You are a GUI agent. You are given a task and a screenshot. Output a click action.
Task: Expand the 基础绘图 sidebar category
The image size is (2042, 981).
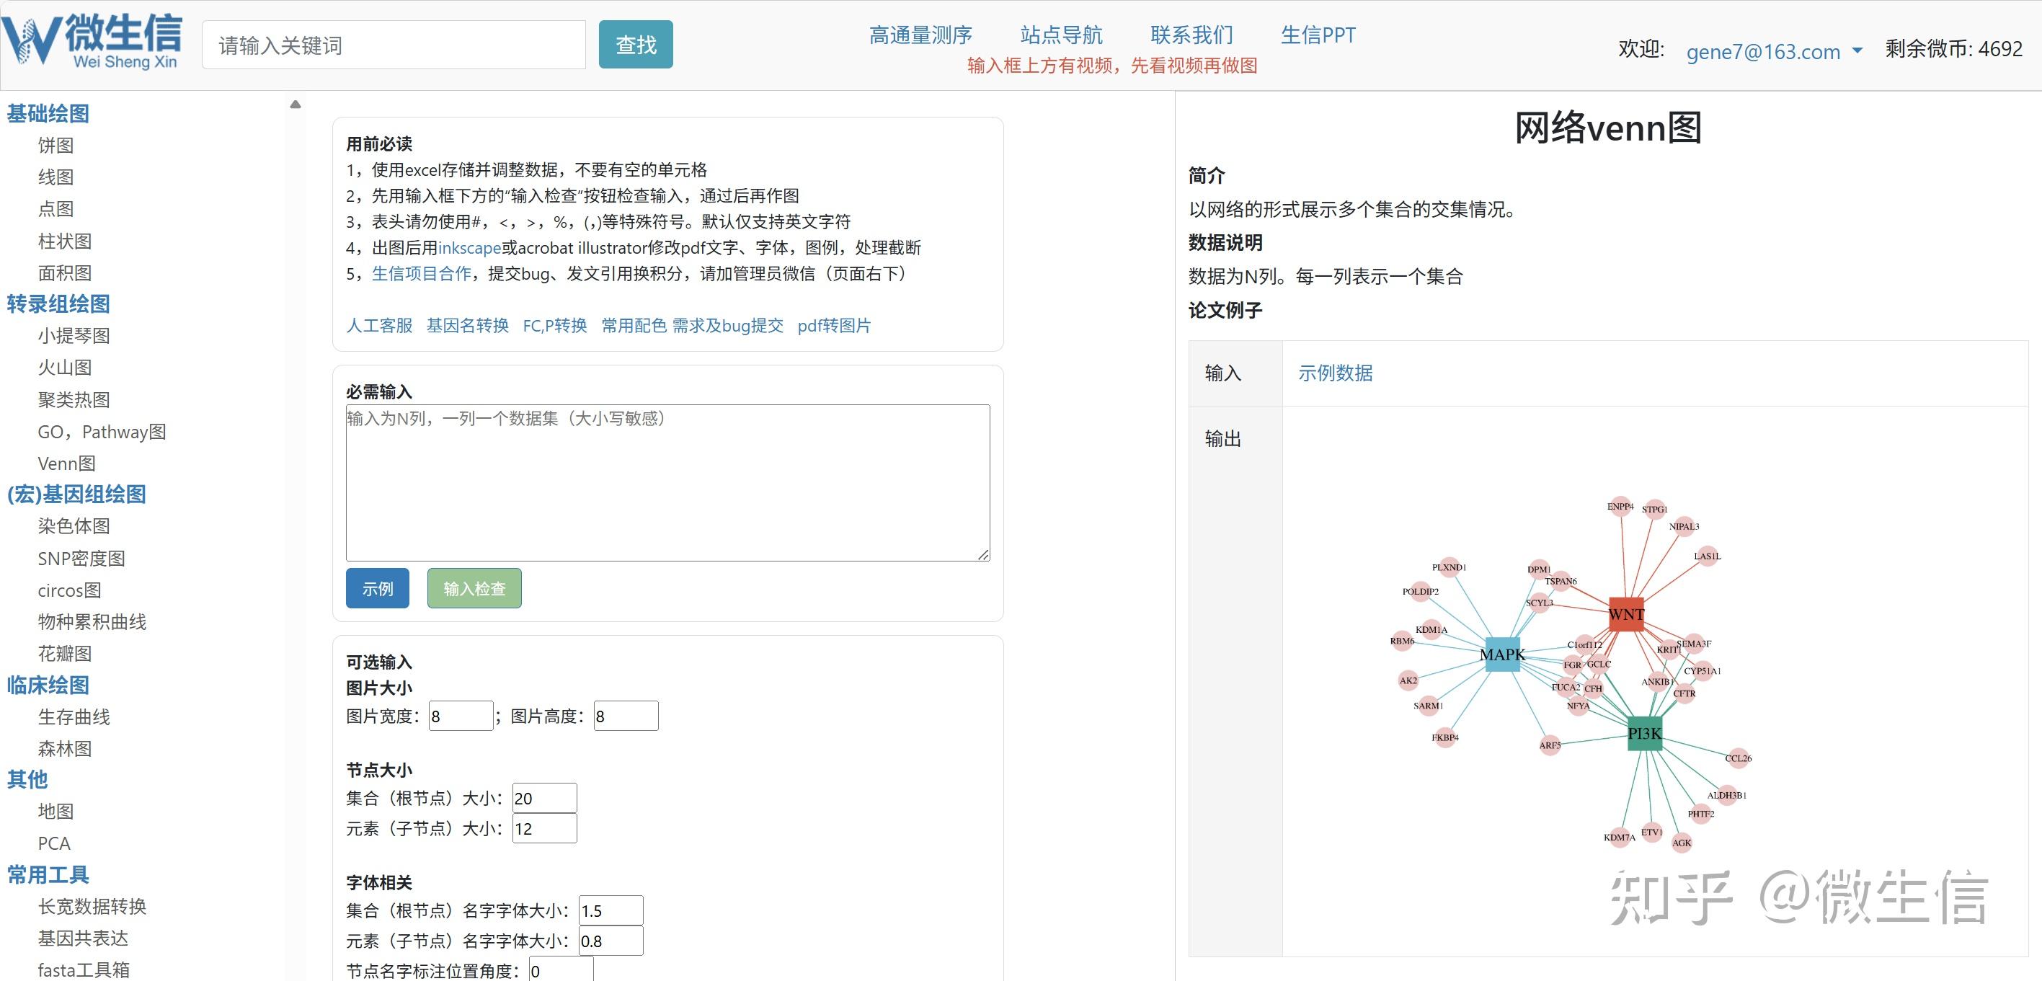click(48, 113)
